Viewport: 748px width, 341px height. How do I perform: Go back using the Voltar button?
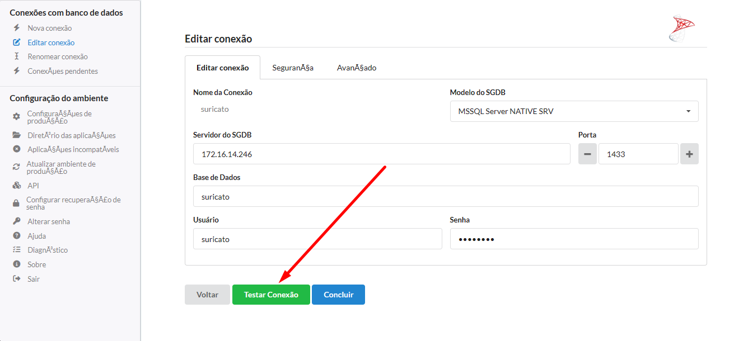(207, 295)
